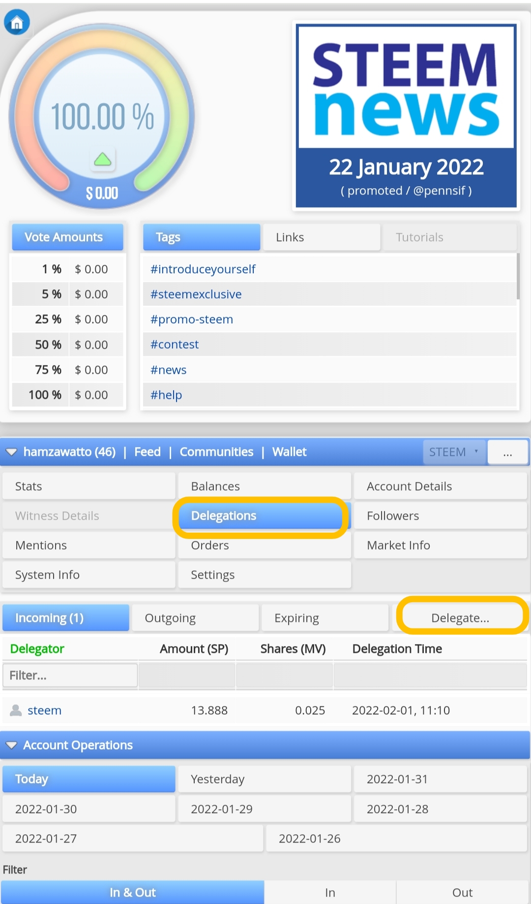Open the Orders tab
531x904 pixels.
coord(265,546)
